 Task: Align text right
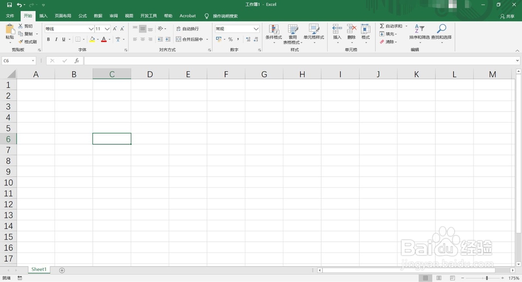(150, 39)
